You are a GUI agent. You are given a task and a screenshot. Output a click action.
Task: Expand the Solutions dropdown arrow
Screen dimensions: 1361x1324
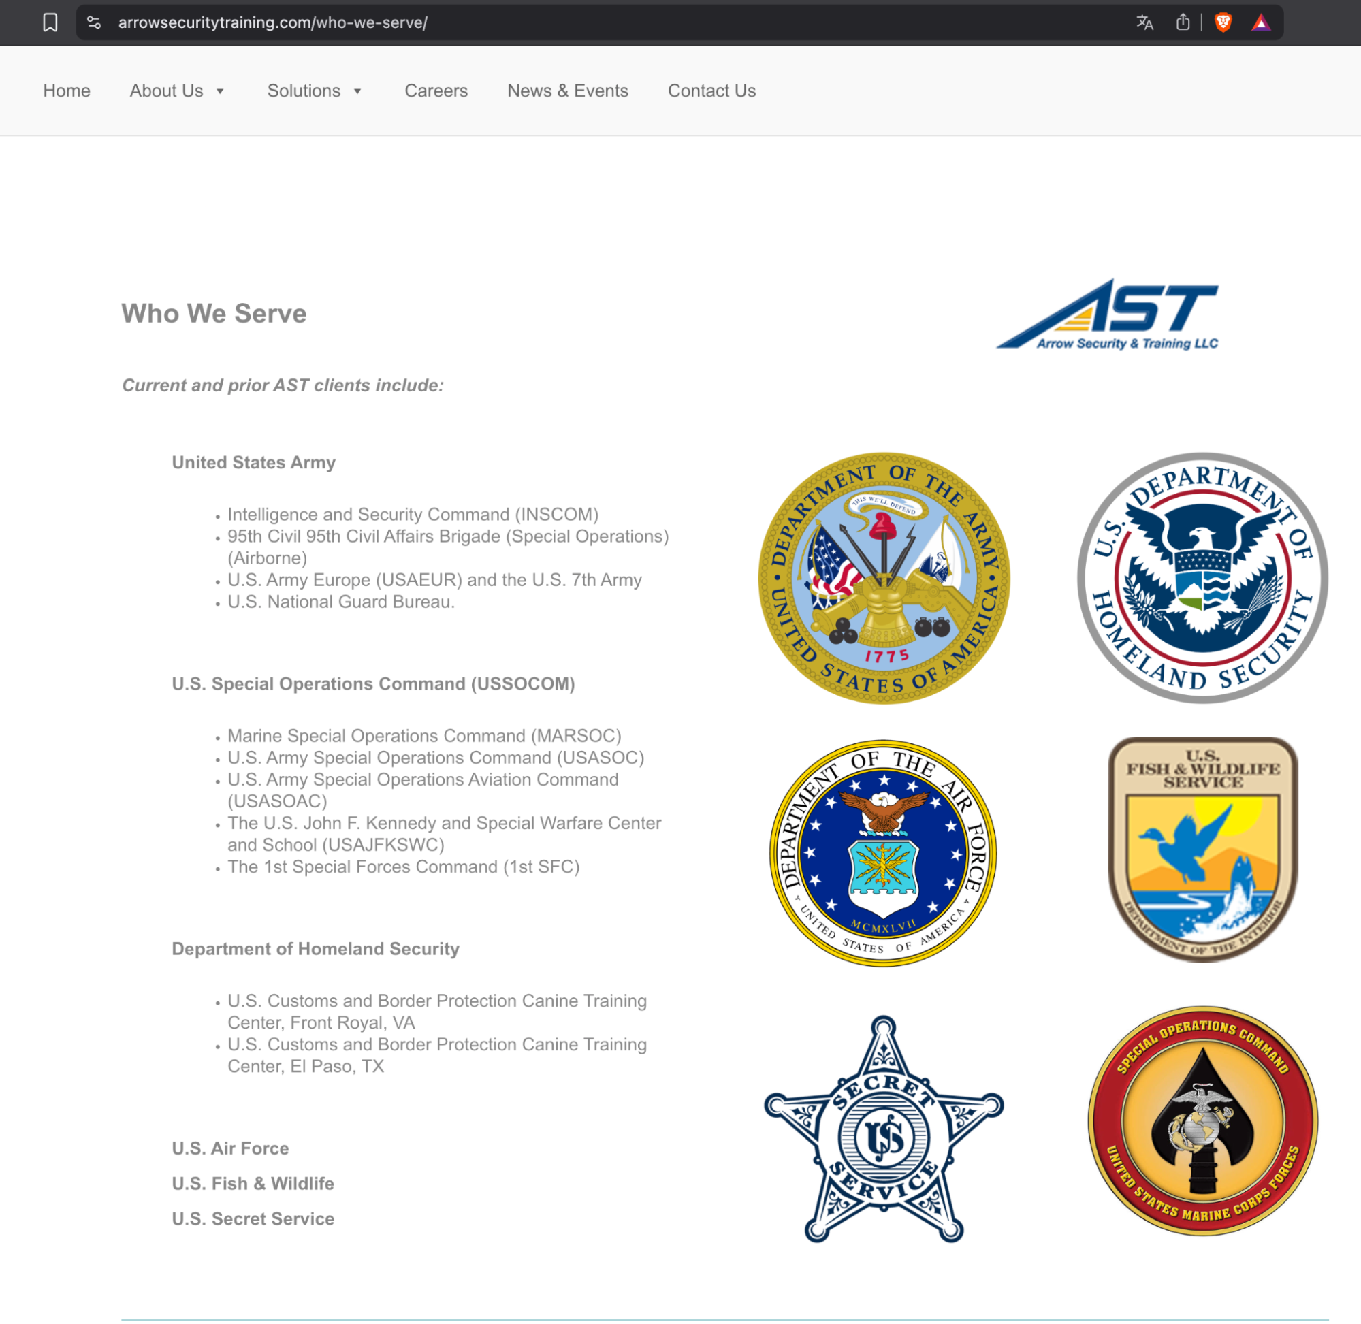coord(357,91)
